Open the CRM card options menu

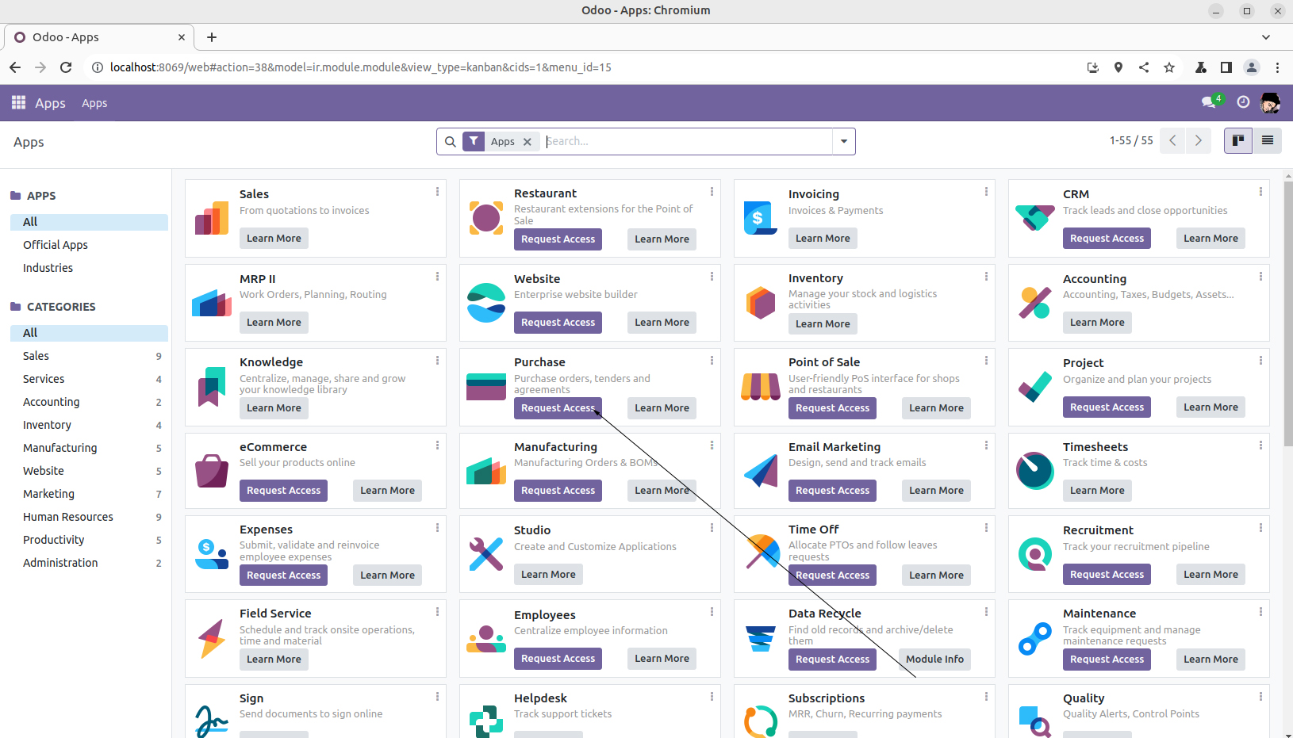click(1260, 192)
